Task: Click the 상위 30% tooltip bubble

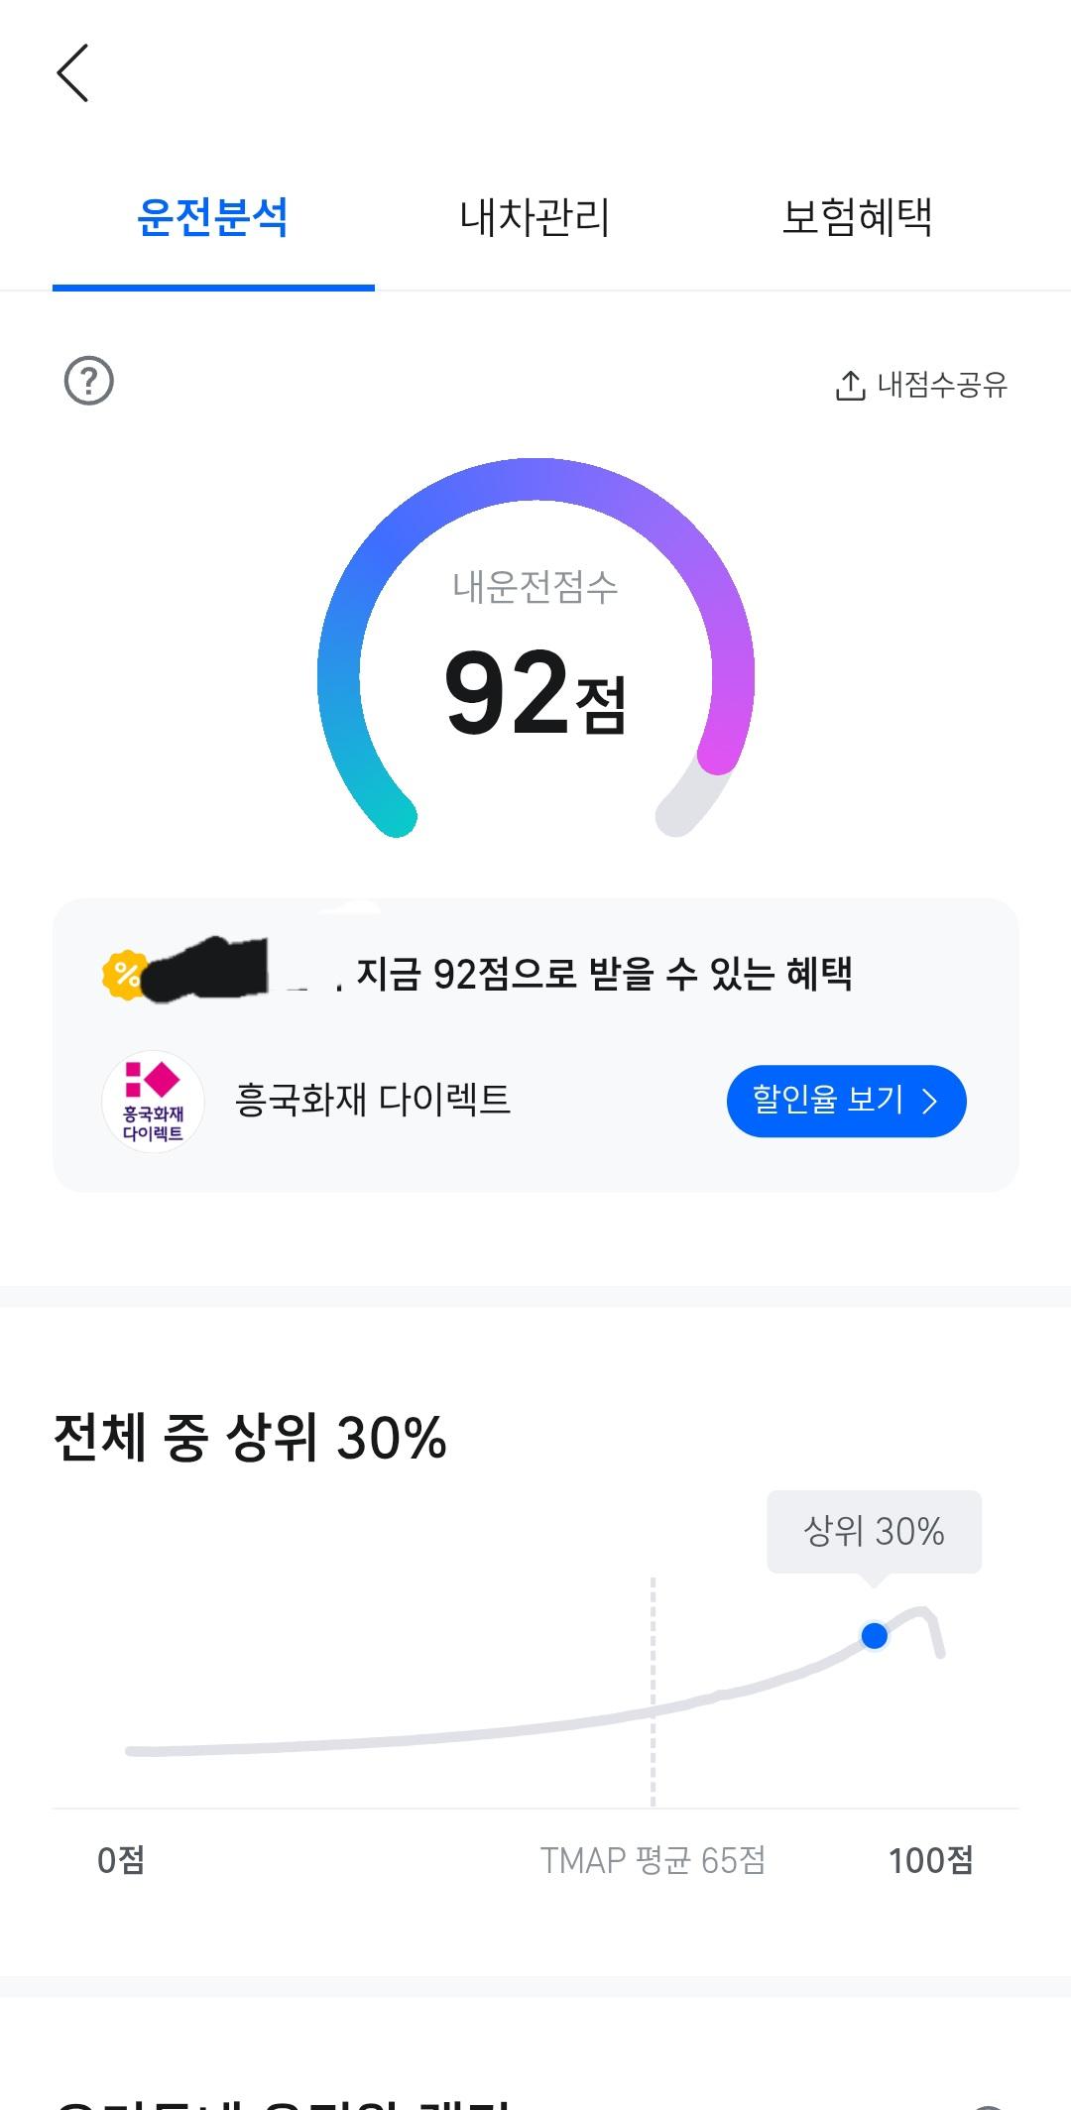Action: (x=874, y=1531)
